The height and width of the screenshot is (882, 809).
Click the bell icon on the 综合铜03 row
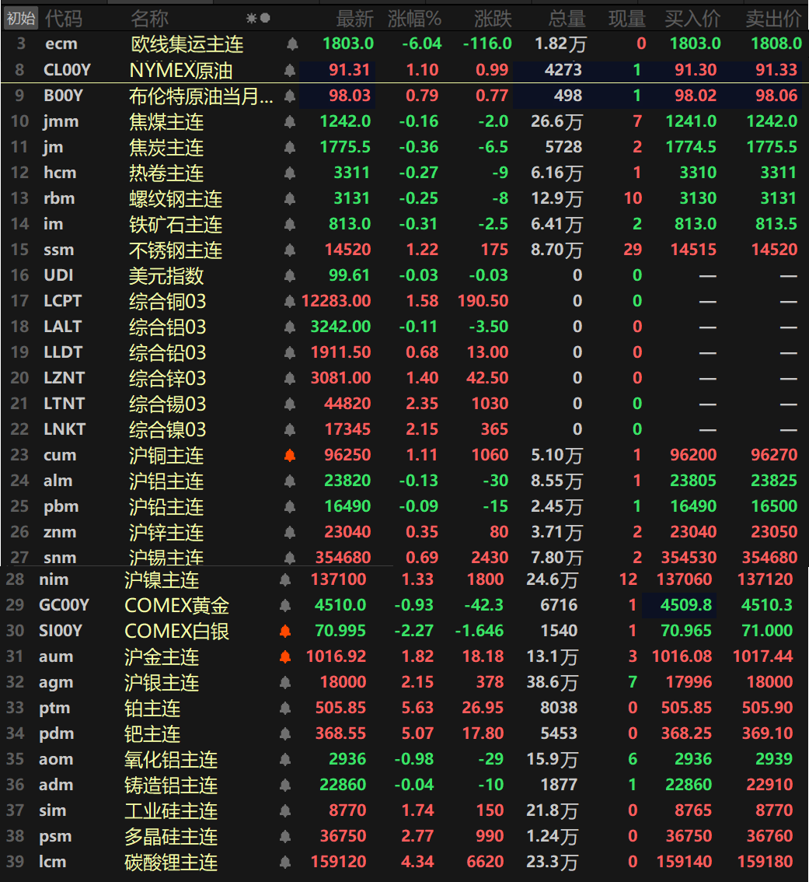click(x=289, y=301)
